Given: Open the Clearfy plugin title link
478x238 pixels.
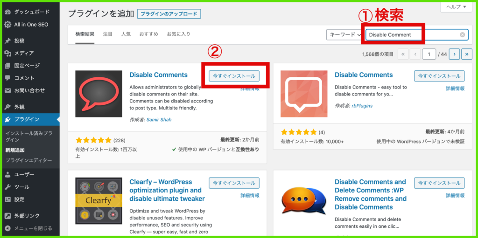Looking at the screenshot, I should click(x=167, y=190).
